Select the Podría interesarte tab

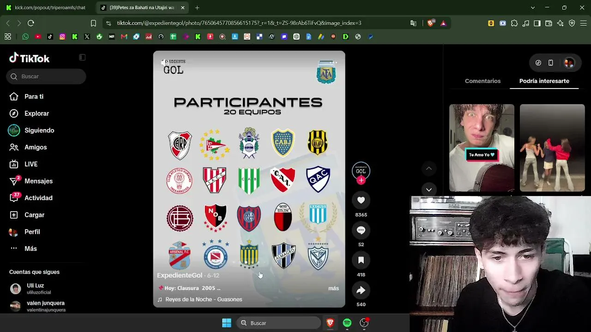click(544, 81)
